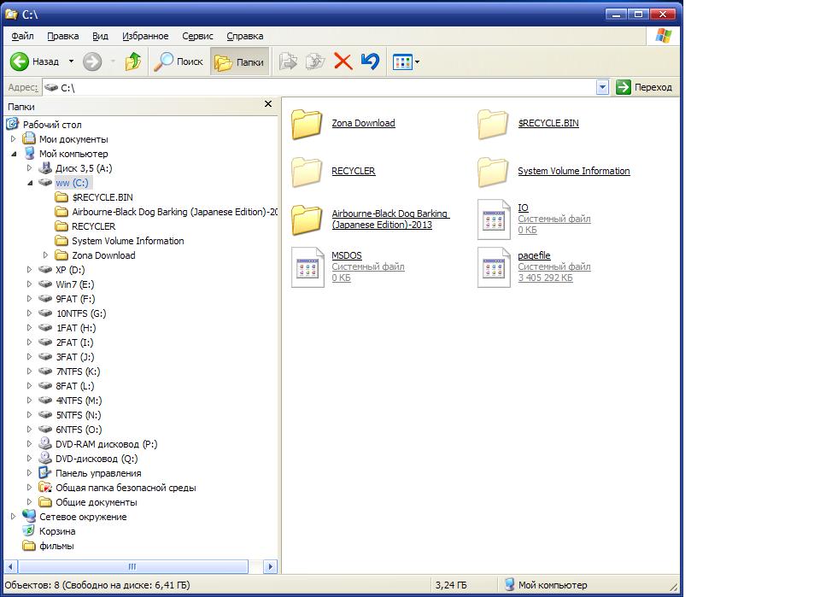Select the DVD-RAM дисковод (P:) icon
Viewport: 820px width, 597px height.
[45, 444]
